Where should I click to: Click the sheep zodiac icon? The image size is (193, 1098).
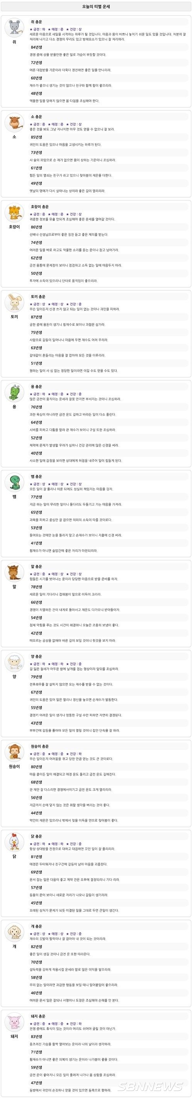14,663
